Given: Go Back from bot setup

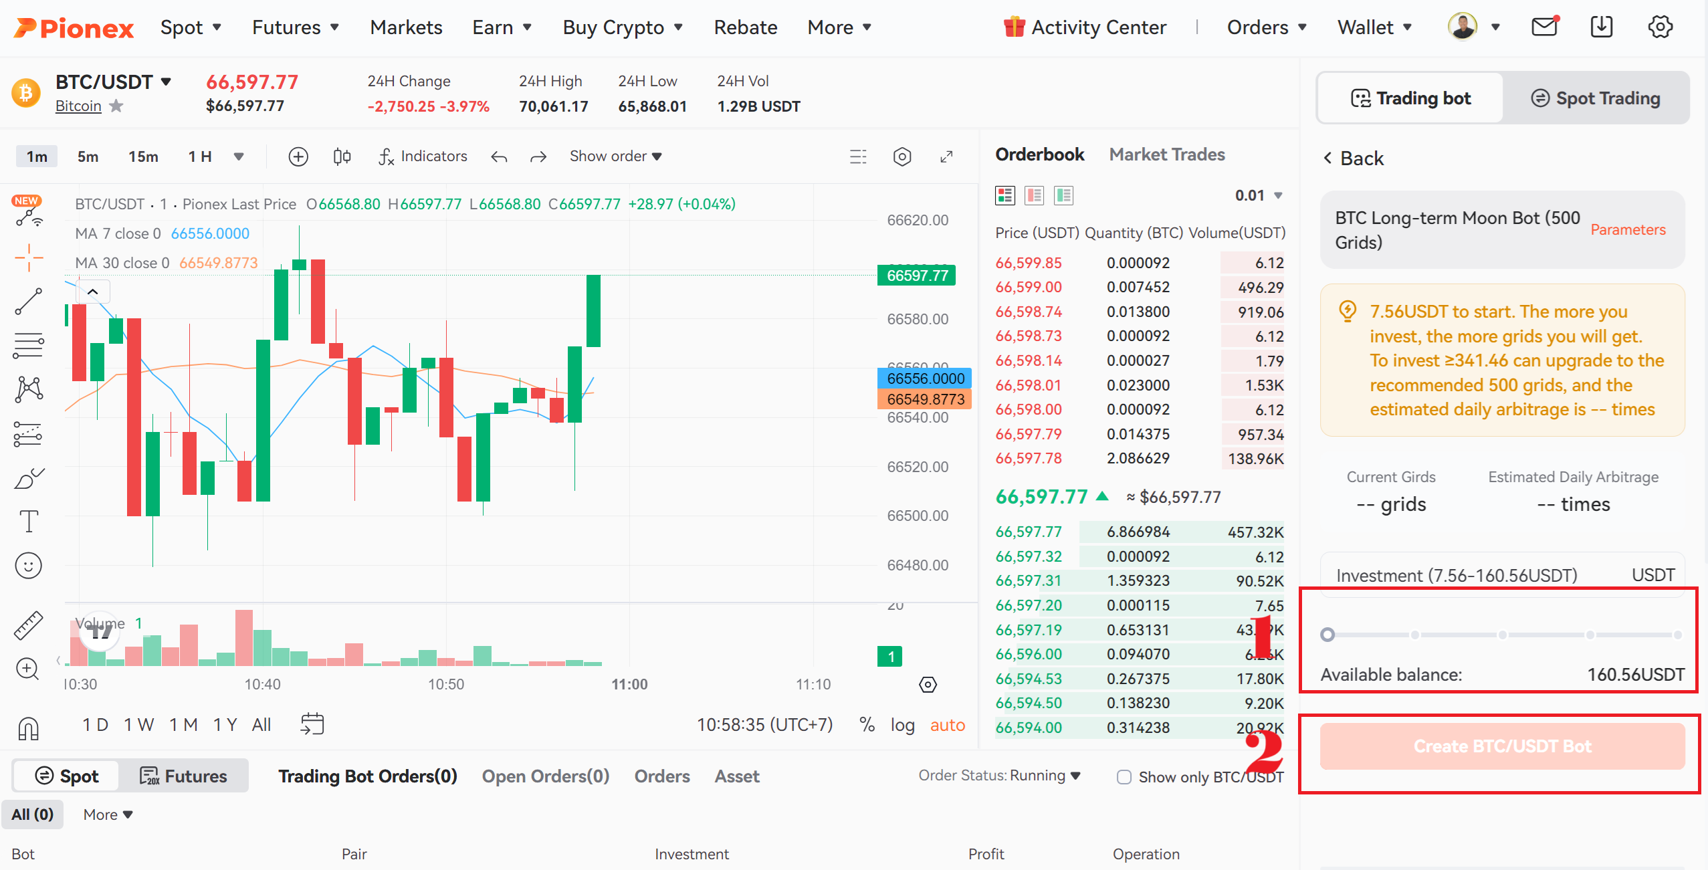Looking at the screenshot, I should 1354,158.
